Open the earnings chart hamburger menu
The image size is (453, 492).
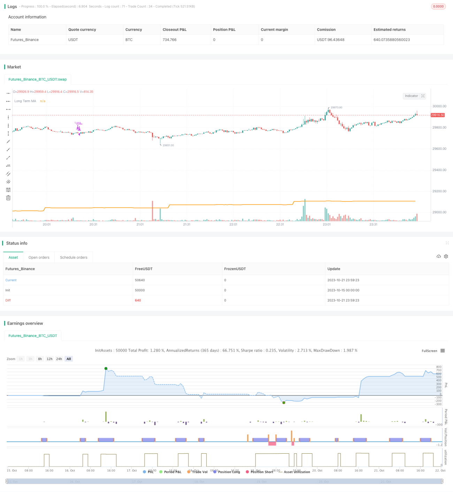[443, 351]
